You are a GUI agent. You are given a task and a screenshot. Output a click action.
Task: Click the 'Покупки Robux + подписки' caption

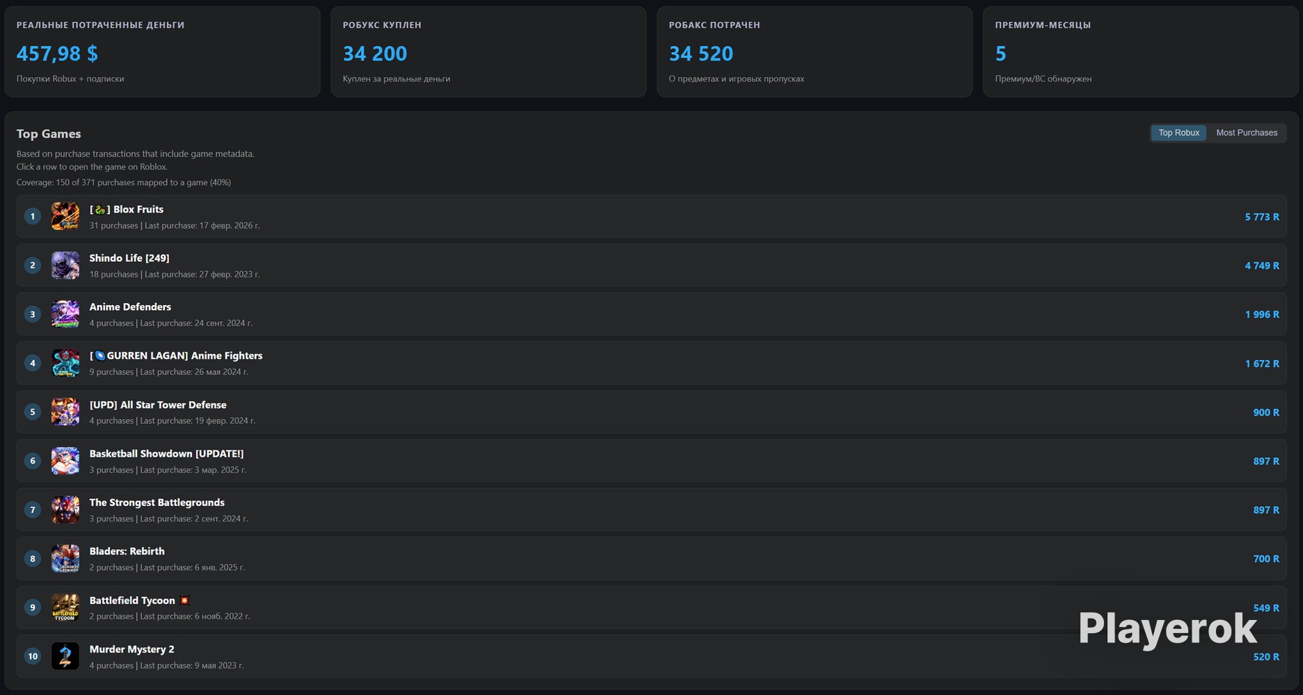click(x=70, y=79)
